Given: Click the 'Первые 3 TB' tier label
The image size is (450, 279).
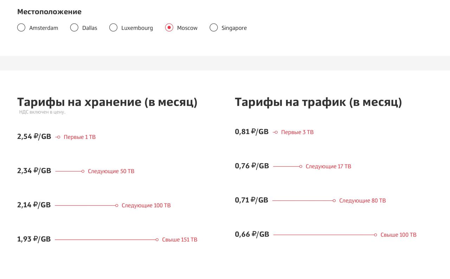Looking at the screenshot, I should (297, 132).
